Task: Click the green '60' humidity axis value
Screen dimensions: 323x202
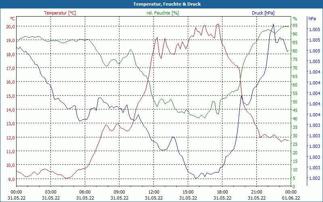Action: click(x=295, y=85)
